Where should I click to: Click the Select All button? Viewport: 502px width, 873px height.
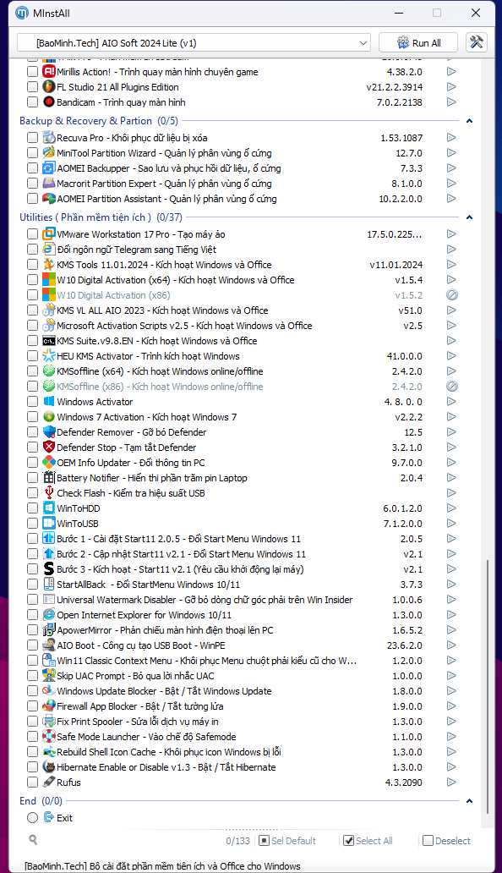[x=368, y=841]
